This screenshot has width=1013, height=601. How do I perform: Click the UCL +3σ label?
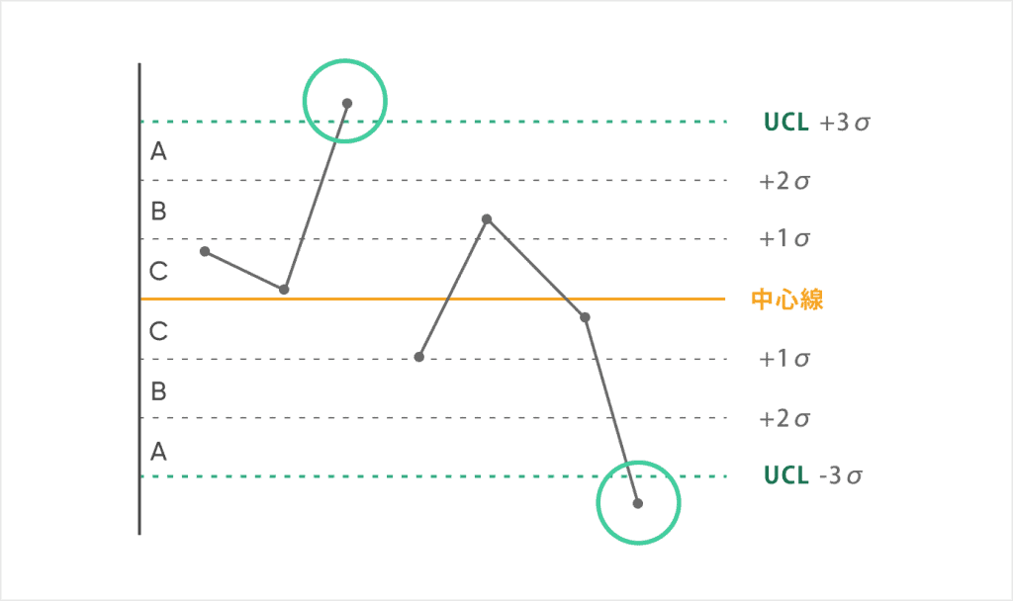pyautogui.click(x=816, y=122)
